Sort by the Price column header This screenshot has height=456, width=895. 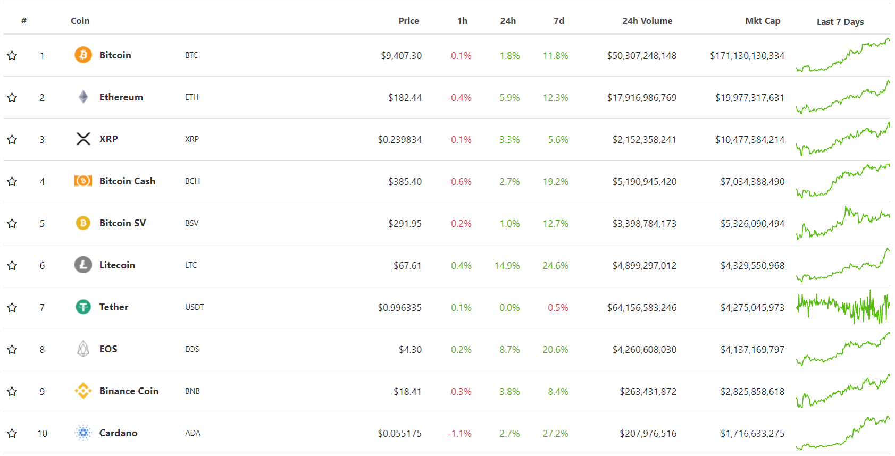click(409, 21)
